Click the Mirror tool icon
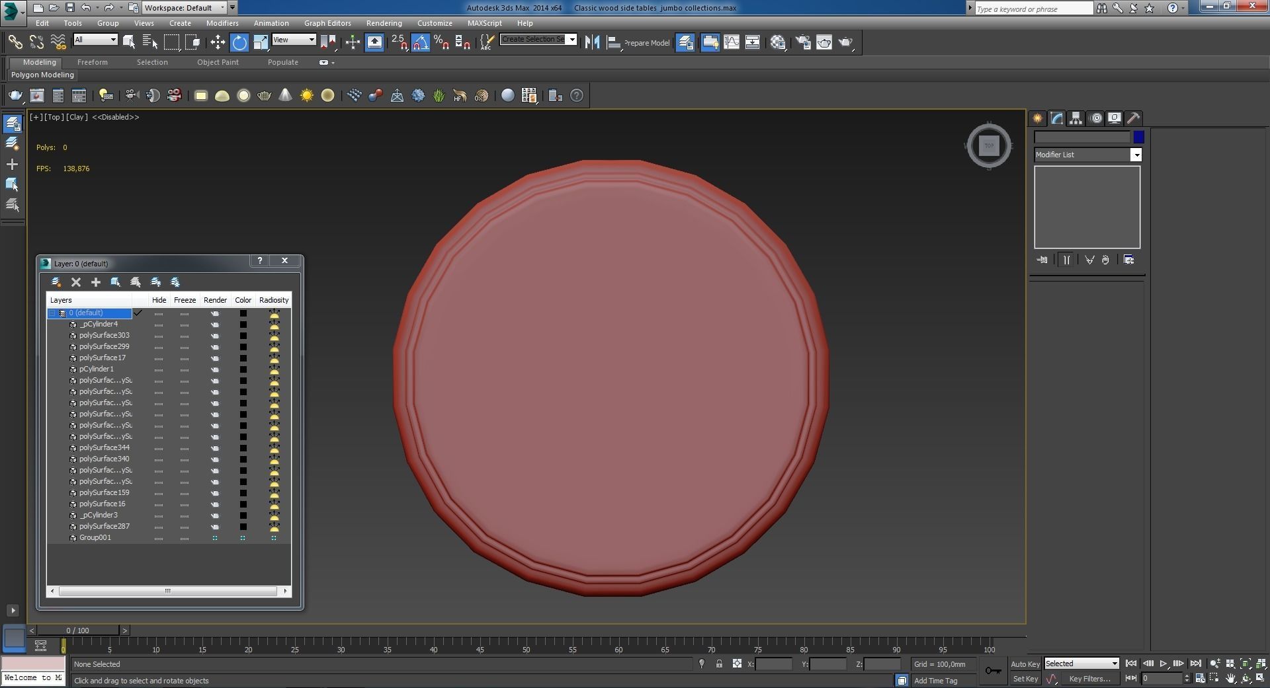This screenshot has height=688, width=1270. (x=592, y=42)
